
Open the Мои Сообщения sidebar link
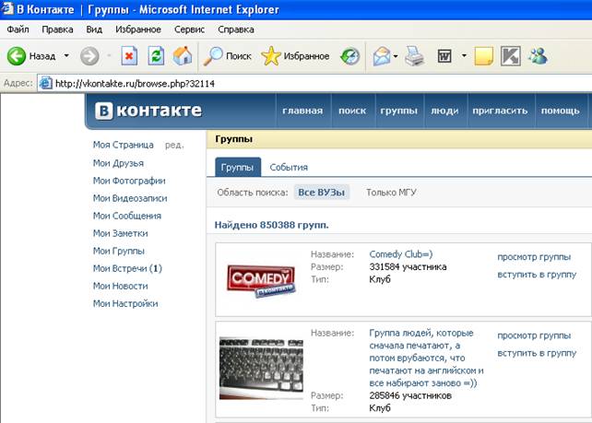point(127,216)
